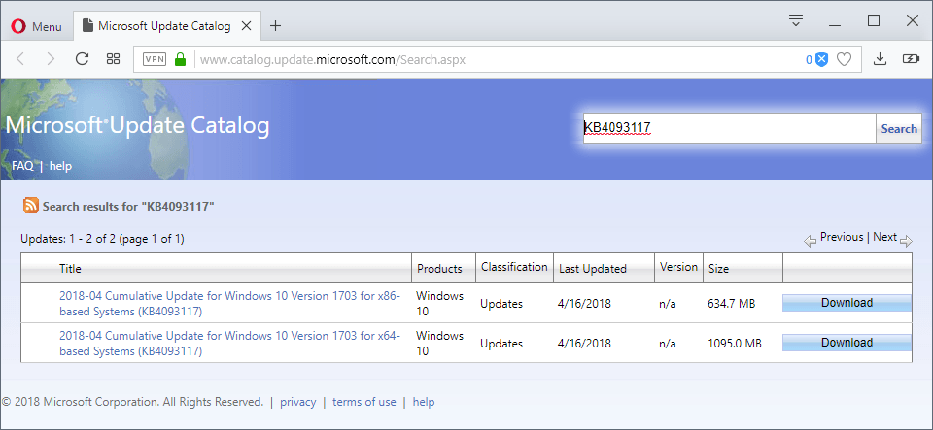
Task: Toggle the VPN badge in address bar
Action: click(x=155, y=59)
